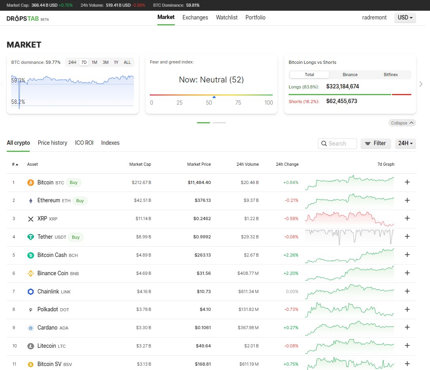Add Ethereum with its plus icon
Image resolution: width=430 pixels, height=370 pixels.
(x=407, y=200)
